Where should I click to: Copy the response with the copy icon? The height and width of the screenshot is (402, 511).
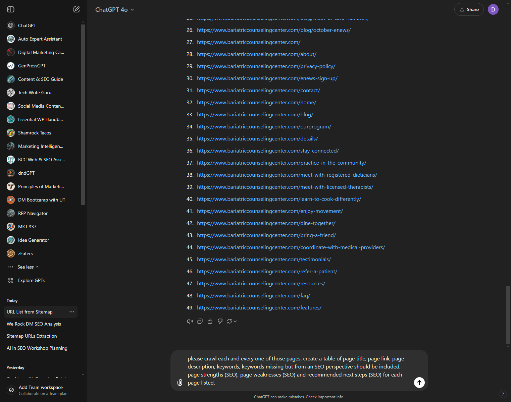tap(200, 321)
